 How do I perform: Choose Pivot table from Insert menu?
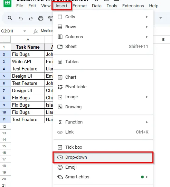click(x=103, y=87)
